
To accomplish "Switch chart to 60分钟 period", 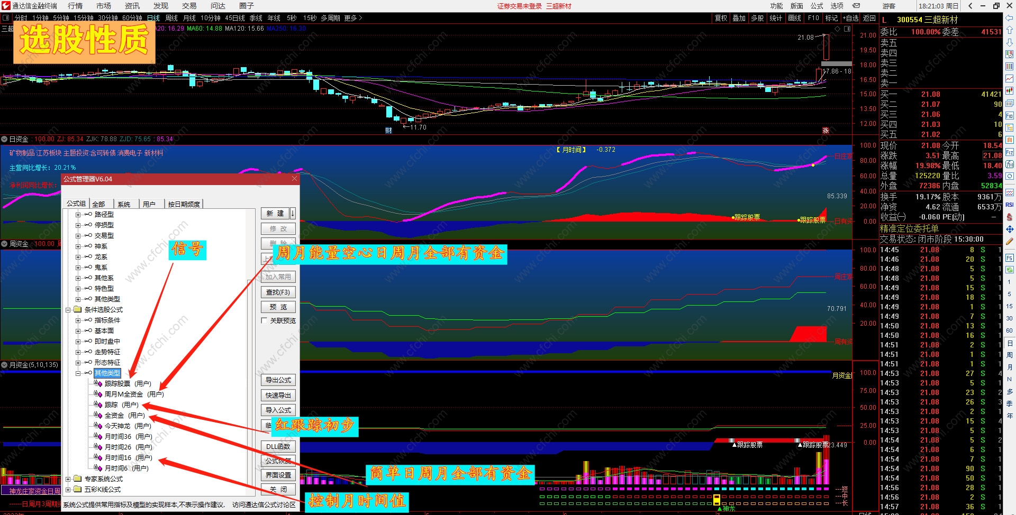I will [132, 18].
